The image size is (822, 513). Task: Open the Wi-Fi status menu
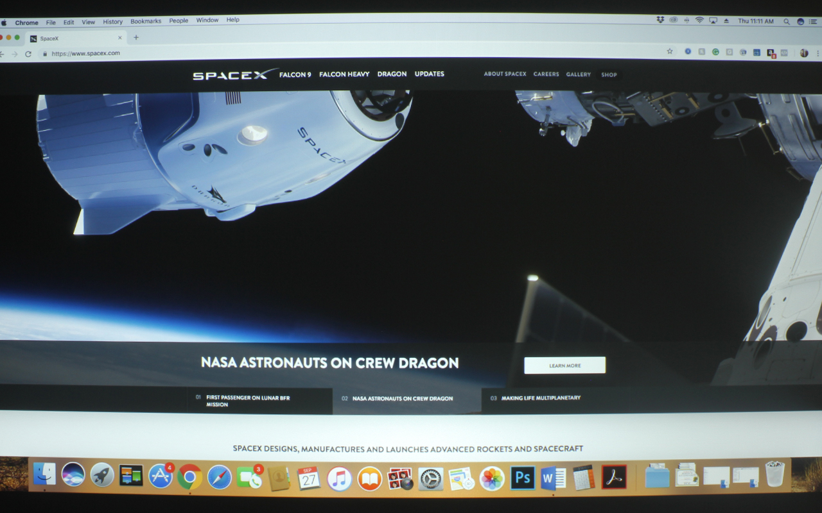pyautogui.click(x=699, y=21)
